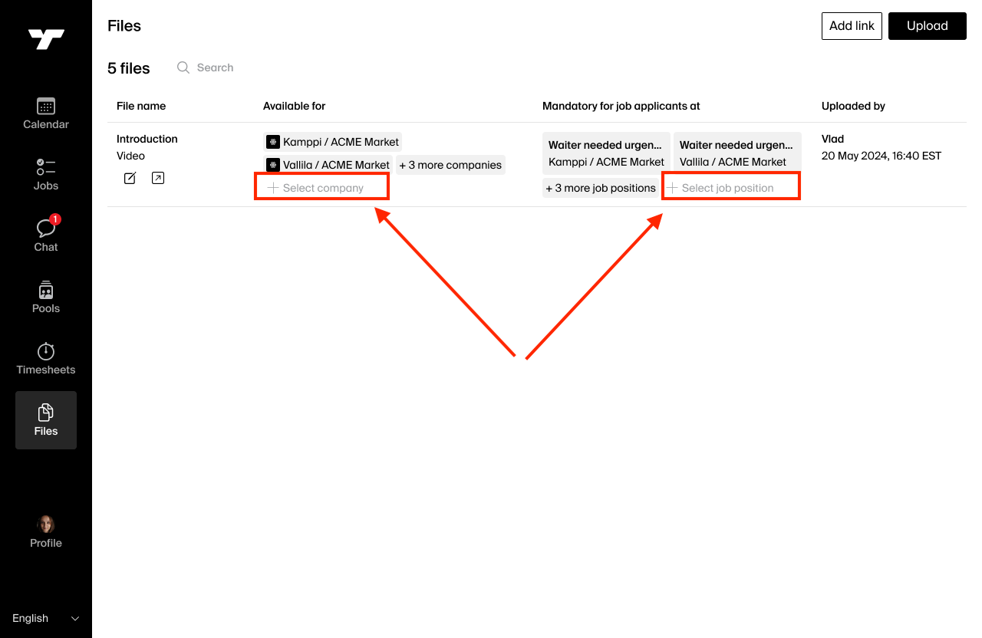This screenshot has height=638, width=982.
Task: Click the search magnifier icon
Action: click(183, 67)
